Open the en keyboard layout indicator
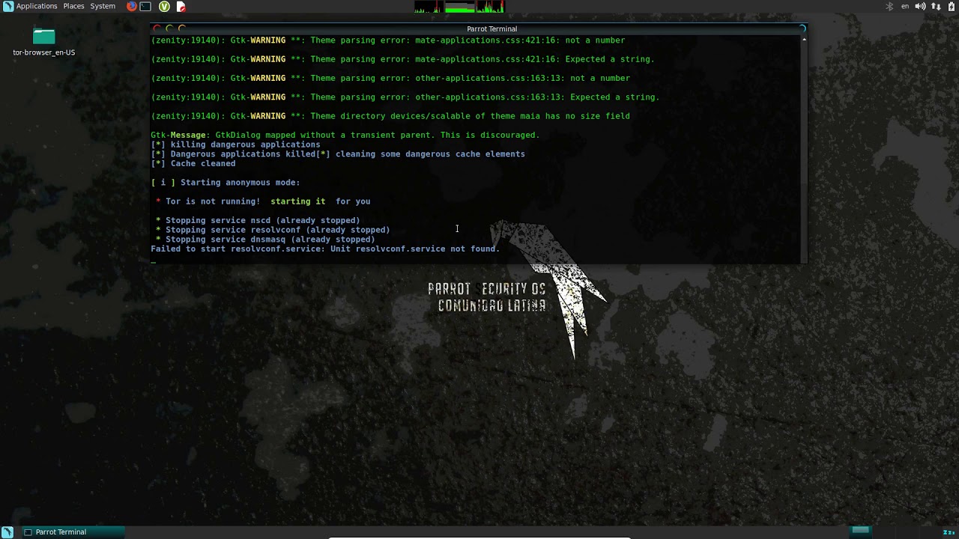Image resolution: width=959 pixels, height=539 pixels. 905,6
